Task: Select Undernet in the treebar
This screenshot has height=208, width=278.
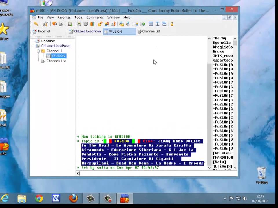Action: 48,41
